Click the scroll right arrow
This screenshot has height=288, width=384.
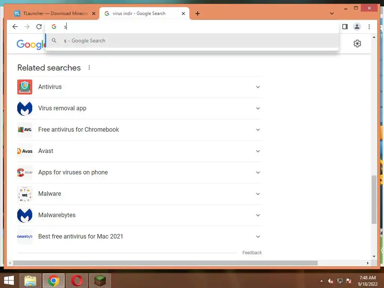tap(367, 263)
